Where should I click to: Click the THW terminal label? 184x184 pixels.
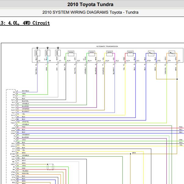pos(13,157)
